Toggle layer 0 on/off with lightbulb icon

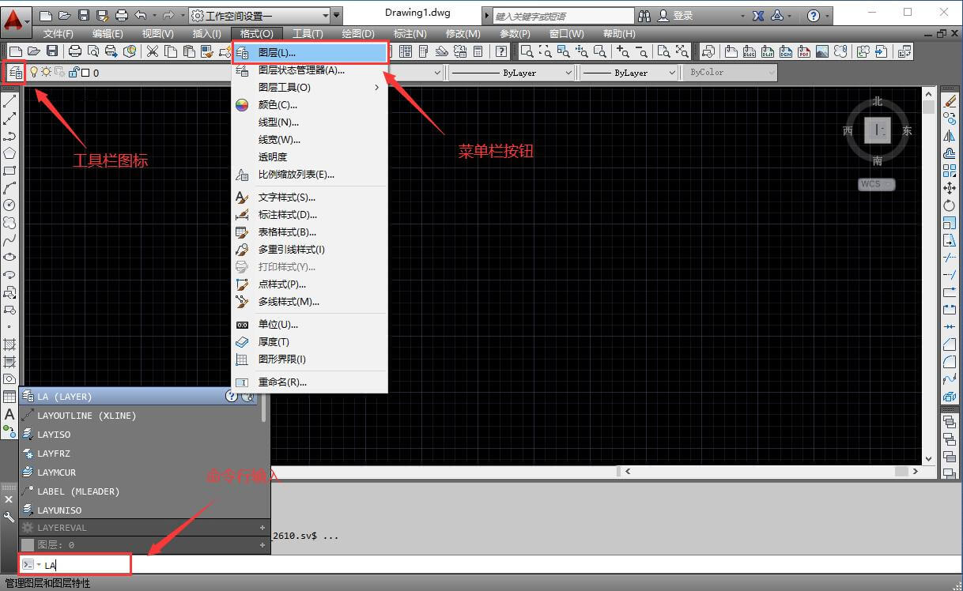[x=34, y=72]
